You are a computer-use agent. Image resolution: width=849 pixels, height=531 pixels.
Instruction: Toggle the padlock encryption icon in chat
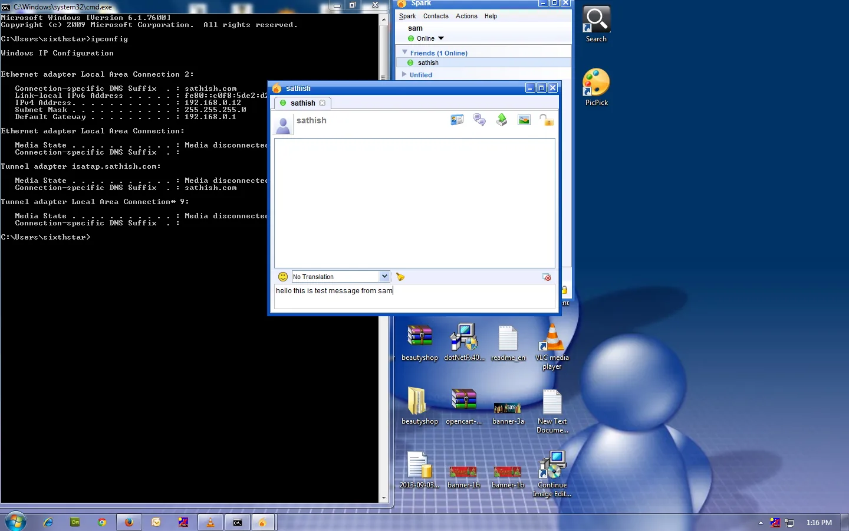tap(547, 120)
